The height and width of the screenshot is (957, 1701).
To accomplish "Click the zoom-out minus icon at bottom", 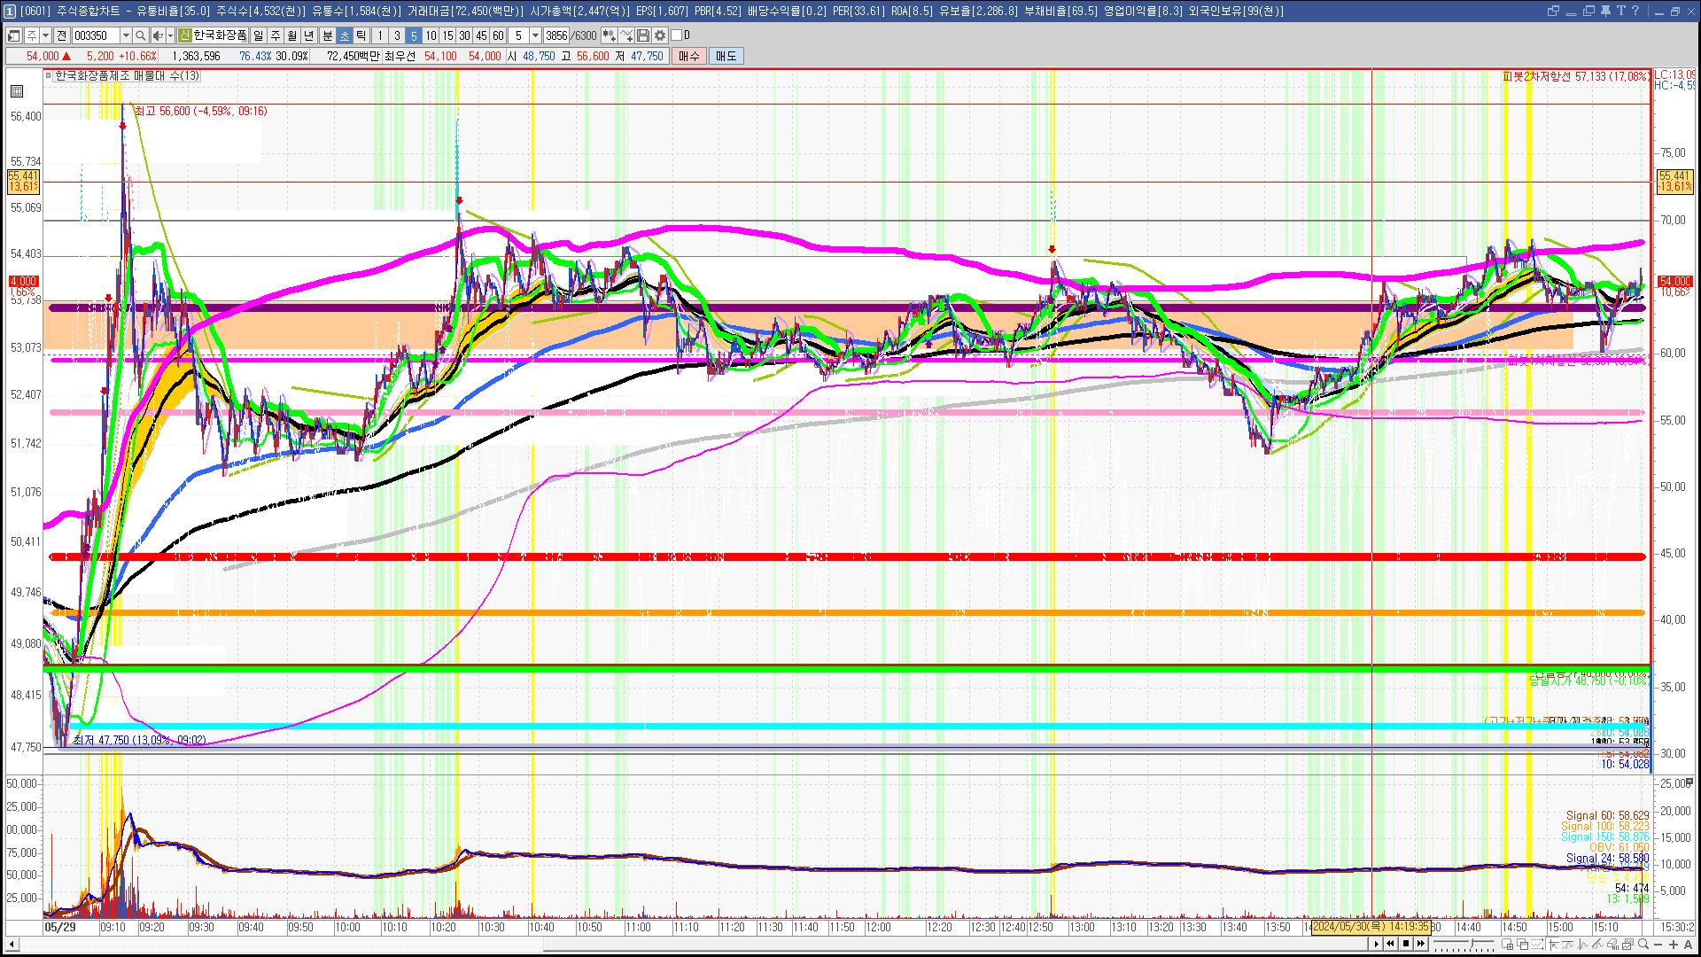I will [1658, 944].
